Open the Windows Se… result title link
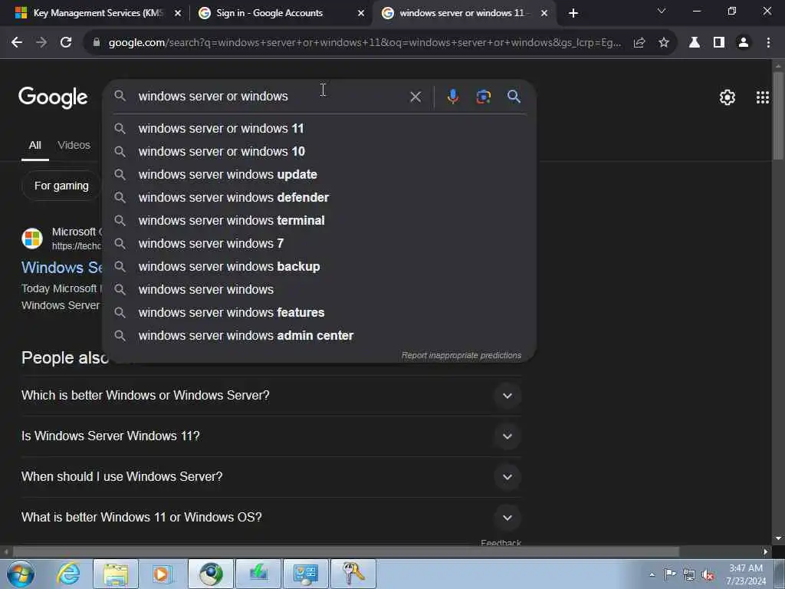The width and height of the screenshot is (785, 589). point(61,268)
